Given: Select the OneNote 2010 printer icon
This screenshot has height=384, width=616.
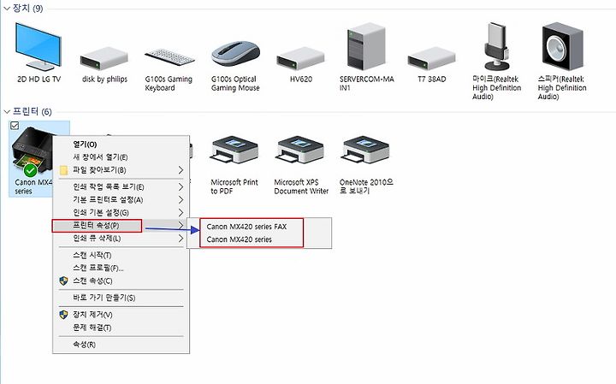Looking at the screenshot, I should click(x=366, y=150).
